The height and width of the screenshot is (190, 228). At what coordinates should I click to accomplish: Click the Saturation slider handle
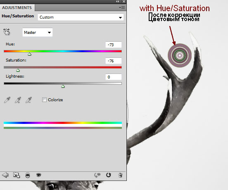coord(18,70)
